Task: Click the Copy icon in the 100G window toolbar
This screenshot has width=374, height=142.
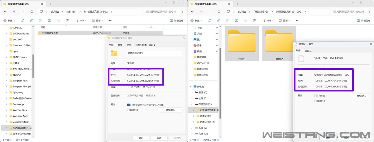Action: click(219, 21)
